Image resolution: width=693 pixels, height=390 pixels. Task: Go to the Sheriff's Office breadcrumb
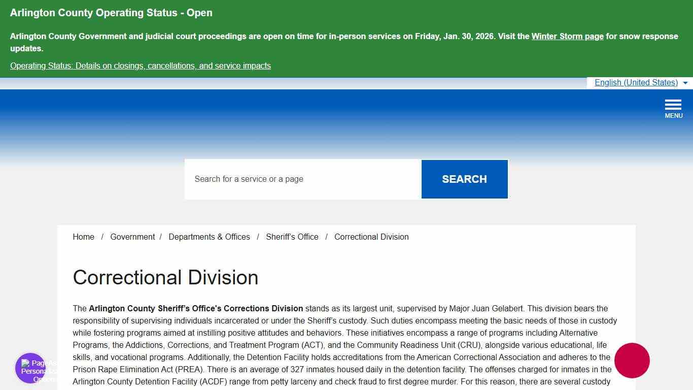292,237
